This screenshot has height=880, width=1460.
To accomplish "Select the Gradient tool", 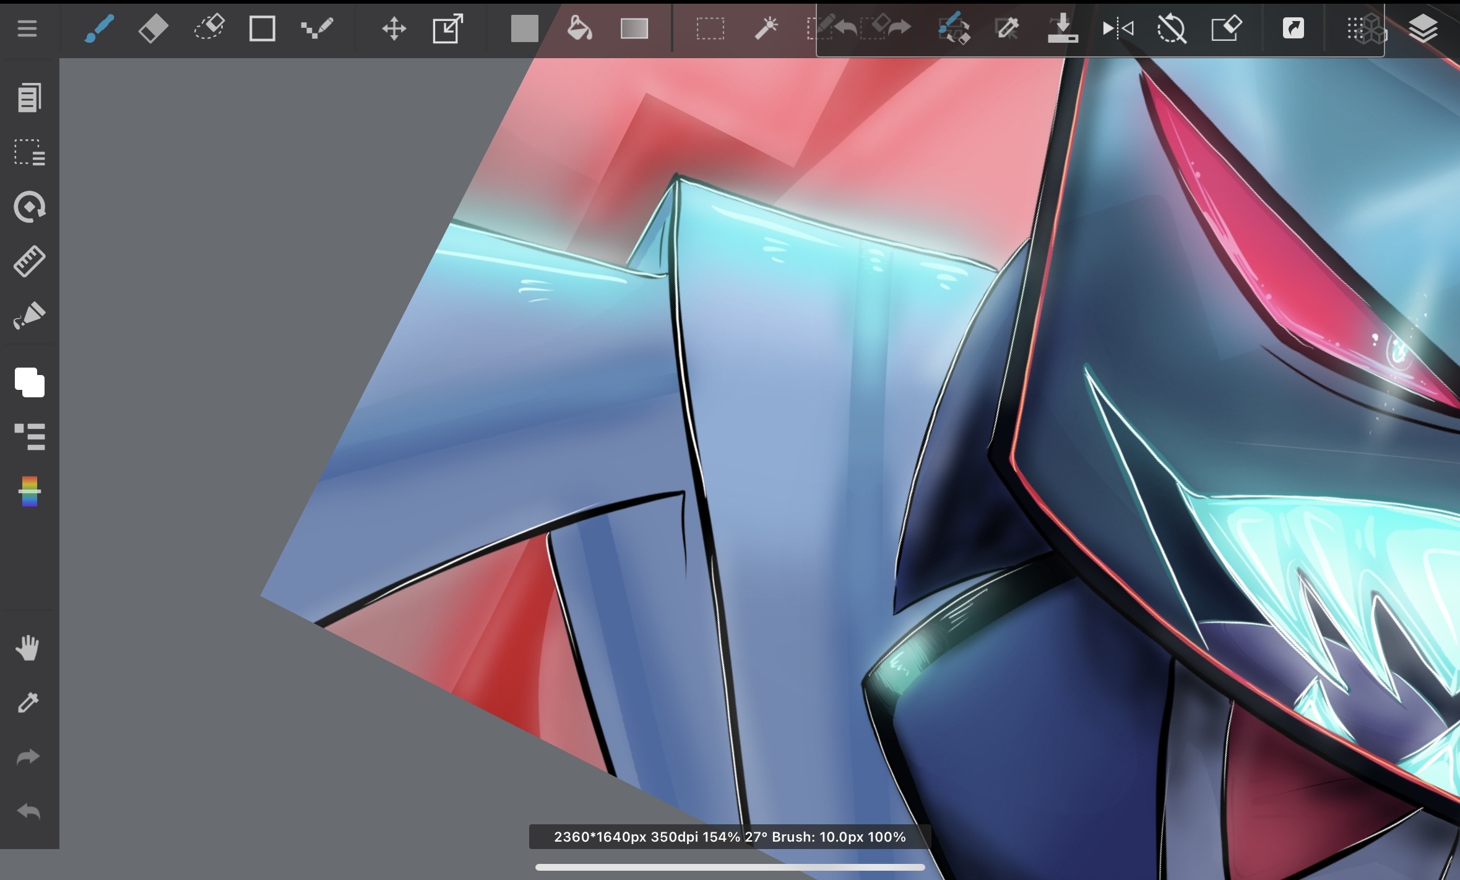I will [634, 28].
